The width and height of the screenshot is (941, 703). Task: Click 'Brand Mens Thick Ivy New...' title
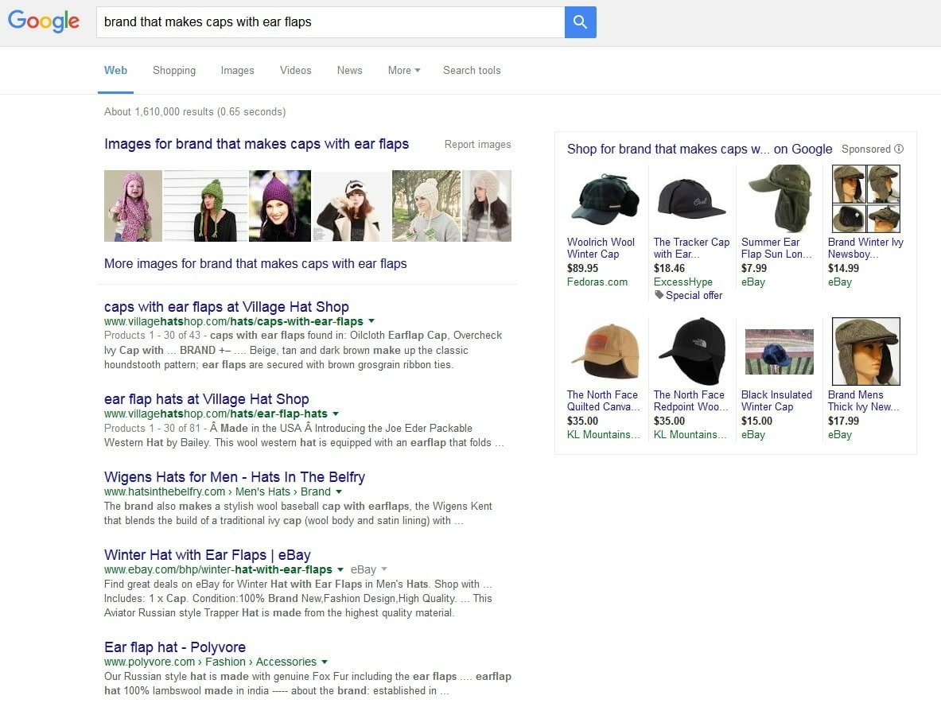(864, 401)
